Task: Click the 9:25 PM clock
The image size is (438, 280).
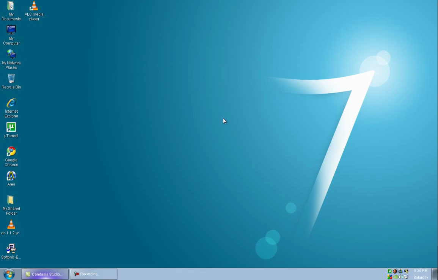Action: tap(421, 271)
